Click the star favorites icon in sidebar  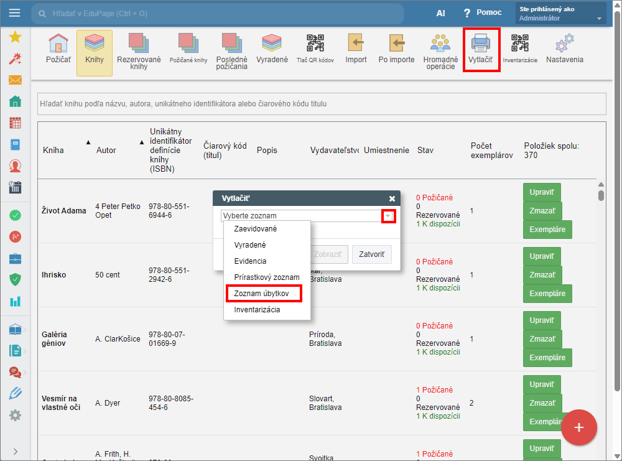(x=15, y=37)
